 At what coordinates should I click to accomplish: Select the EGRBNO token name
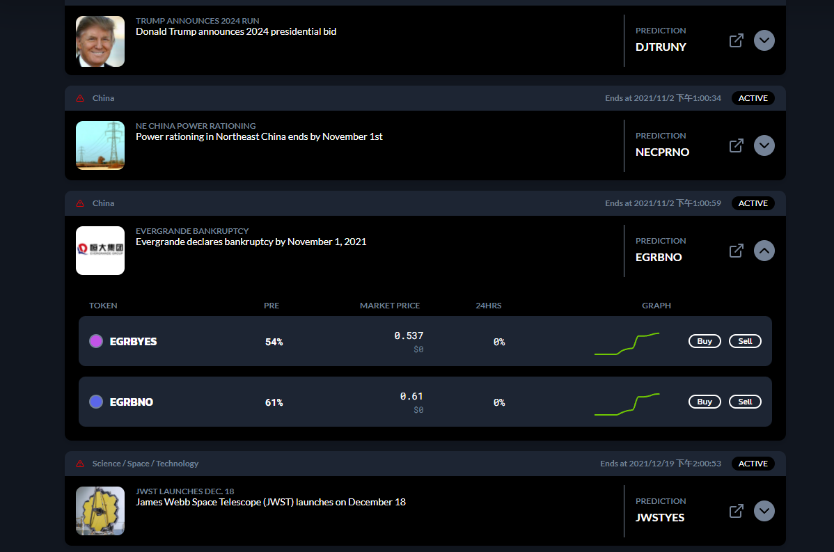tap(132, 402)
